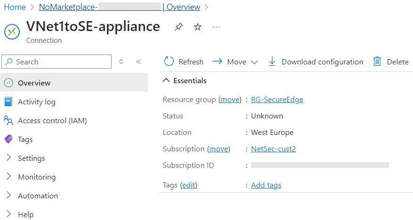Click the Download configuration arrow icon
This screenshot has width=413, height=220.
(272, 62)
